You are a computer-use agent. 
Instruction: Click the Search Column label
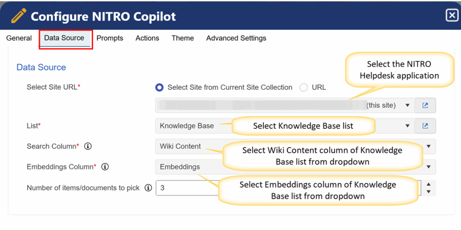pos(53,146)
